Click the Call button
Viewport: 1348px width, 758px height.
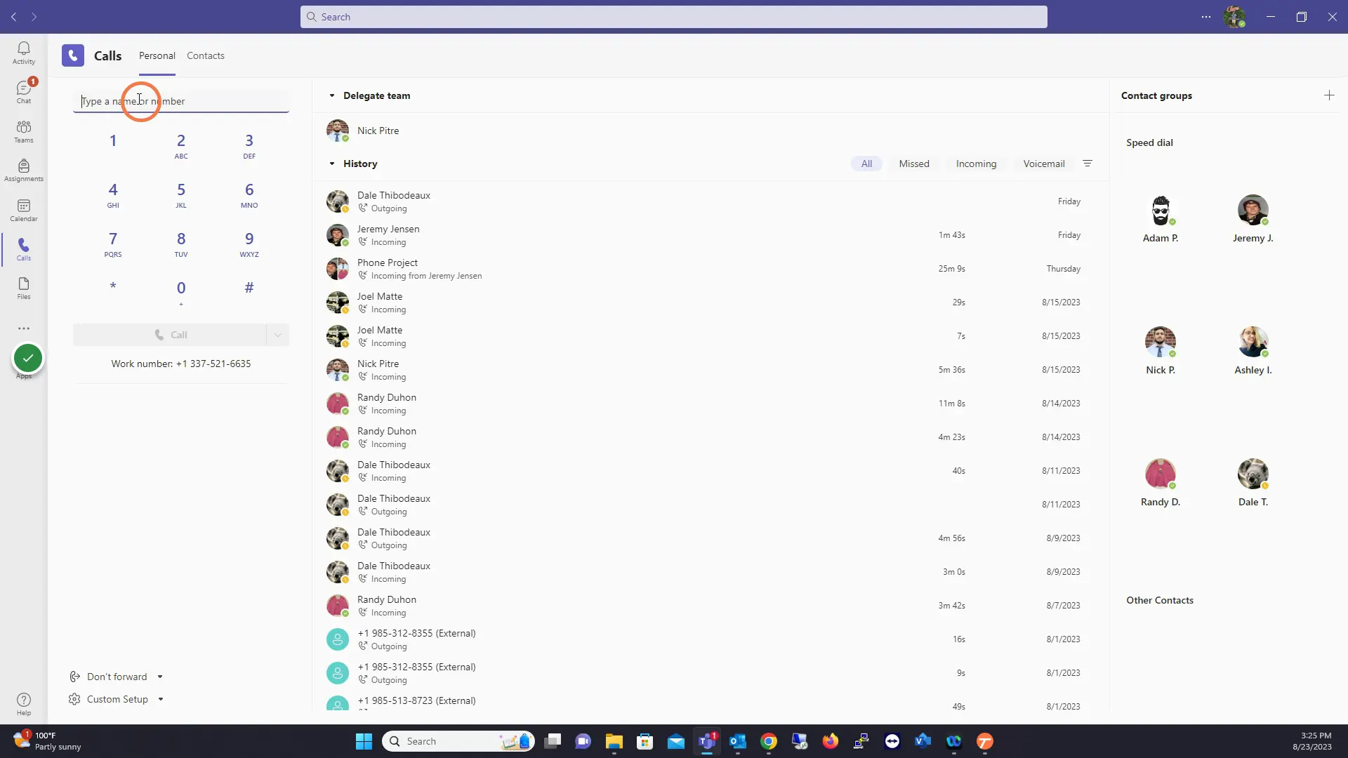click(169, 335)
